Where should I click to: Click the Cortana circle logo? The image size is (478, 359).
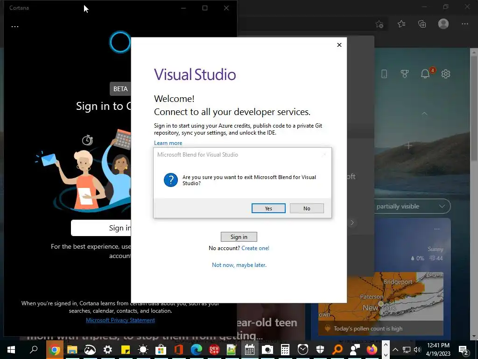tap(120, 42)
